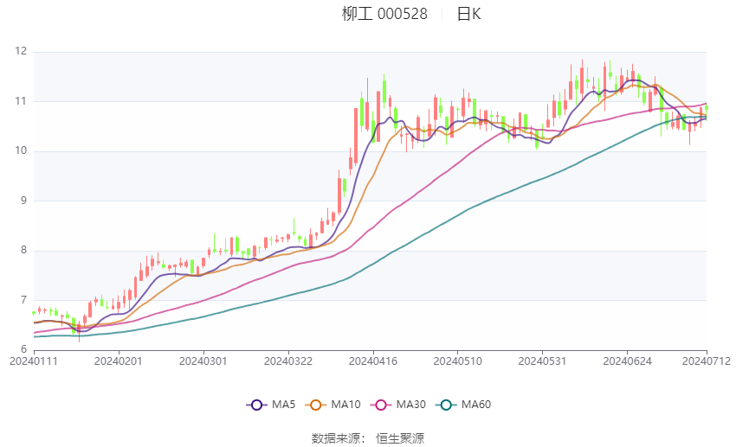This screenshot has width=736, height=447.
Task: Toggle the MA5 legend circle icon
Action: coord(256,405)
